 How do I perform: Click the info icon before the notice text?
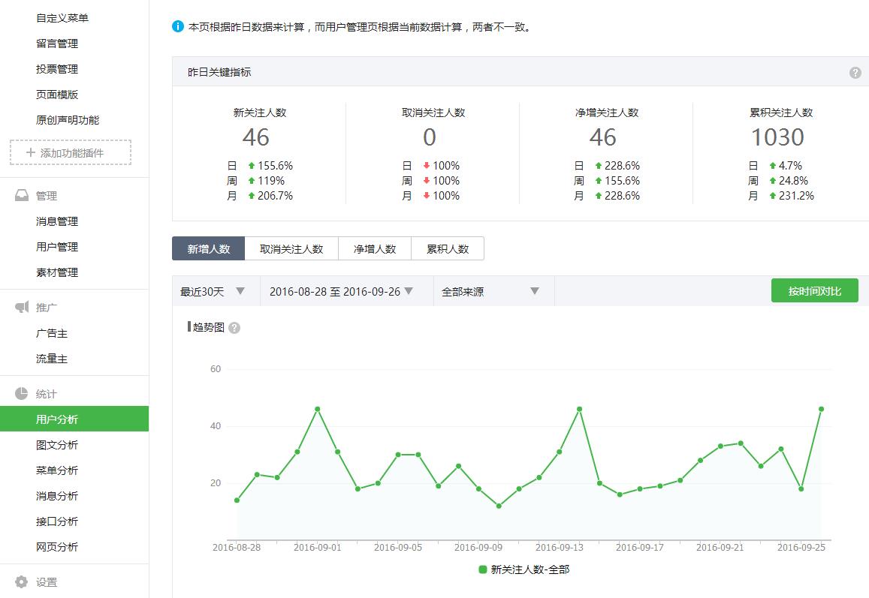tap(179, 25)
